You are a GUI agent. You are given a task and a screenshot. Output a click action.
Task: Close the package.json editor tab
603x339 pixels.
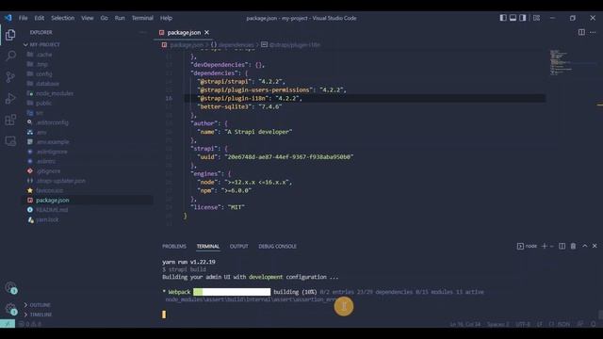[207, 32]
